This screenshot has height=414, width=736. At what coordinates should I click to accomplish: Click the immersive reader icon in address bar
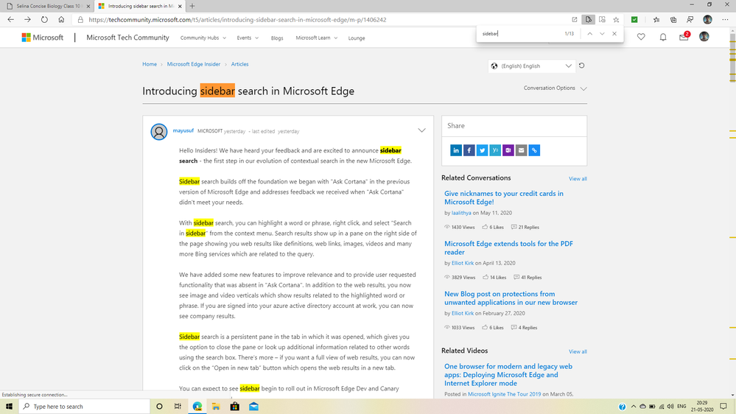(602, 20)
